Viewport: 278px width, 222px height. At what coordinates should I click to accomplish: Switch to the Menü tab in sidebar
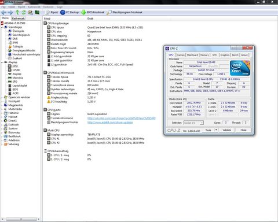(x=5, y=18)
